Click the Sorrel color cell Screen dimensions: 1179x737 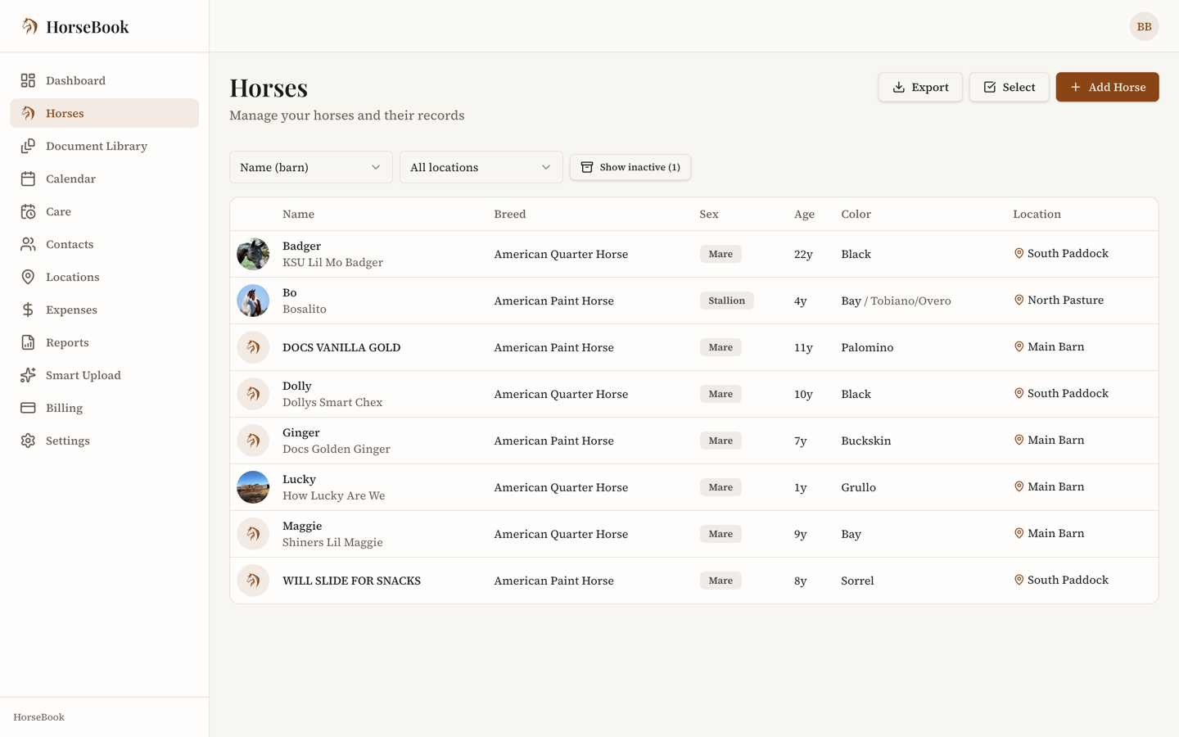tap(857, 581)
